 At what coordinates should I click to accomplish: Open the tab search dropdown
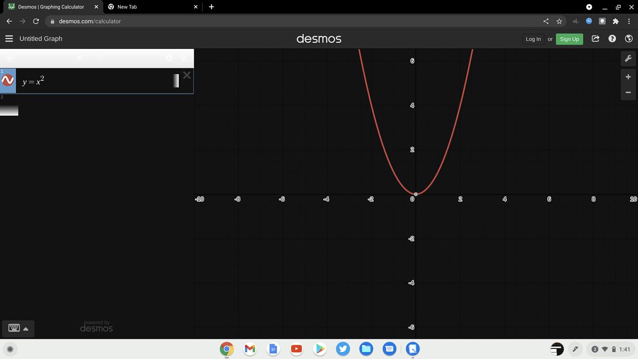pyautogui.click(x=589, y=7)
